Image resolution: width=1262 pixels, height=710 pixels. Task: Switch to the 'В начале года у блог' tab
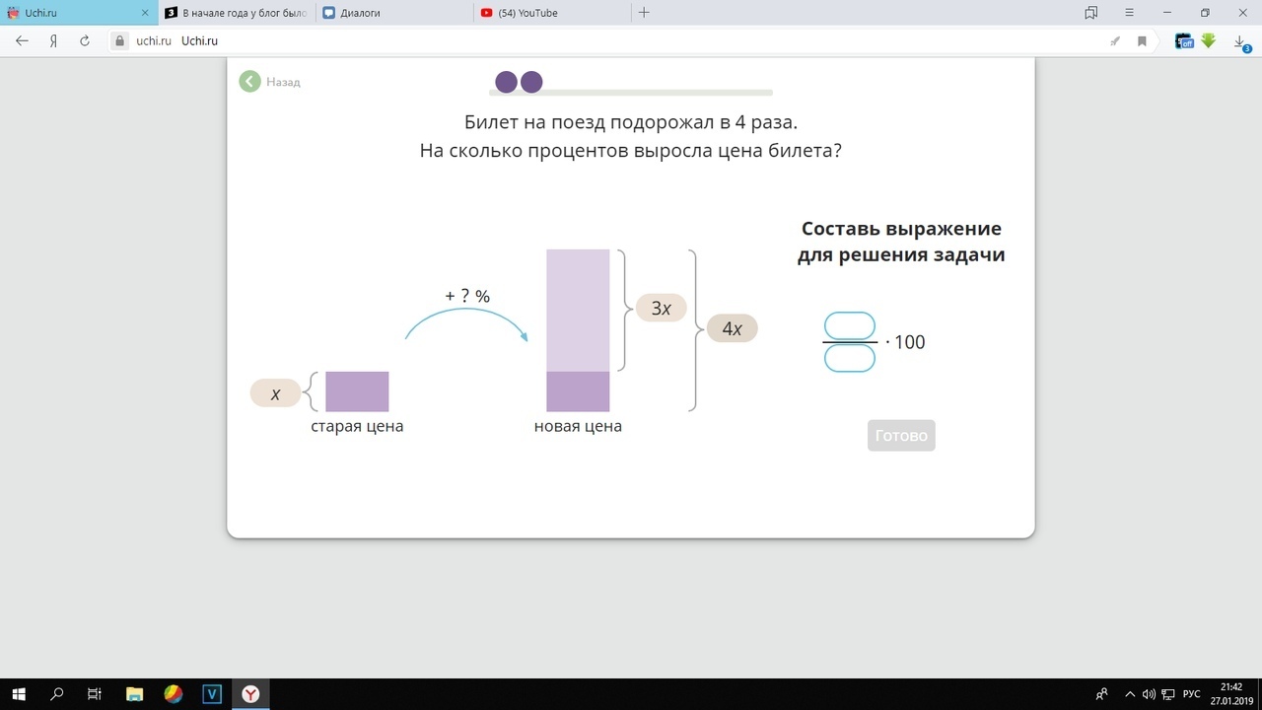click(x=237, y=13)
